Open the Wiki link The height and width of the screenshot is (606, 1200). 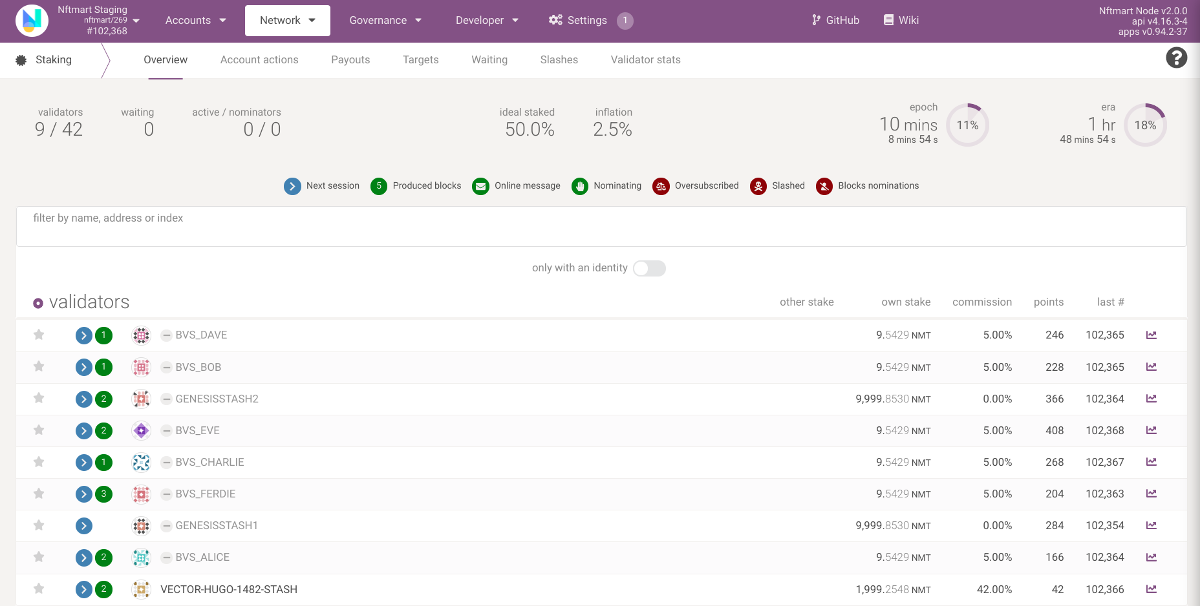tap(901, 21)
